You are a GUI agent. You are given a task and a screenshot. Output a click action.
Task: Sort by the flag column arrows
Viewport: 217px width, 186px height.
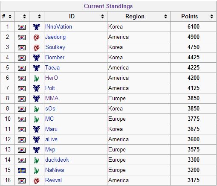24,17
